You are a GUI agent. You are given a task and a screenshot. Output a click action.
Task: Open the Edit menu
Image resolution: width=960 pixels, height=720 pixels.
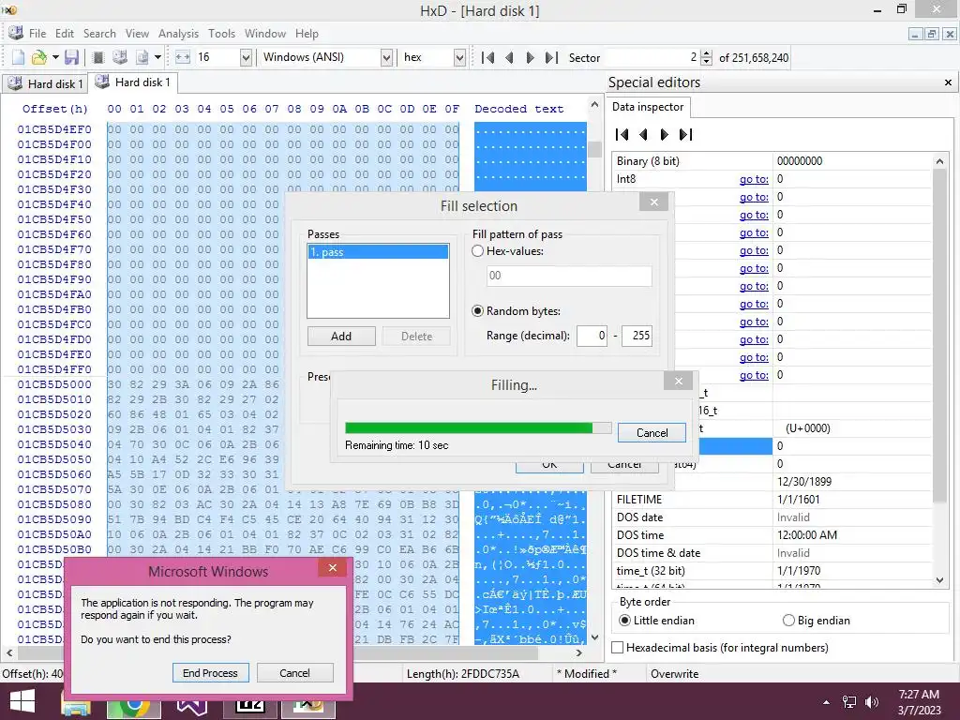(x=65, y=34)
